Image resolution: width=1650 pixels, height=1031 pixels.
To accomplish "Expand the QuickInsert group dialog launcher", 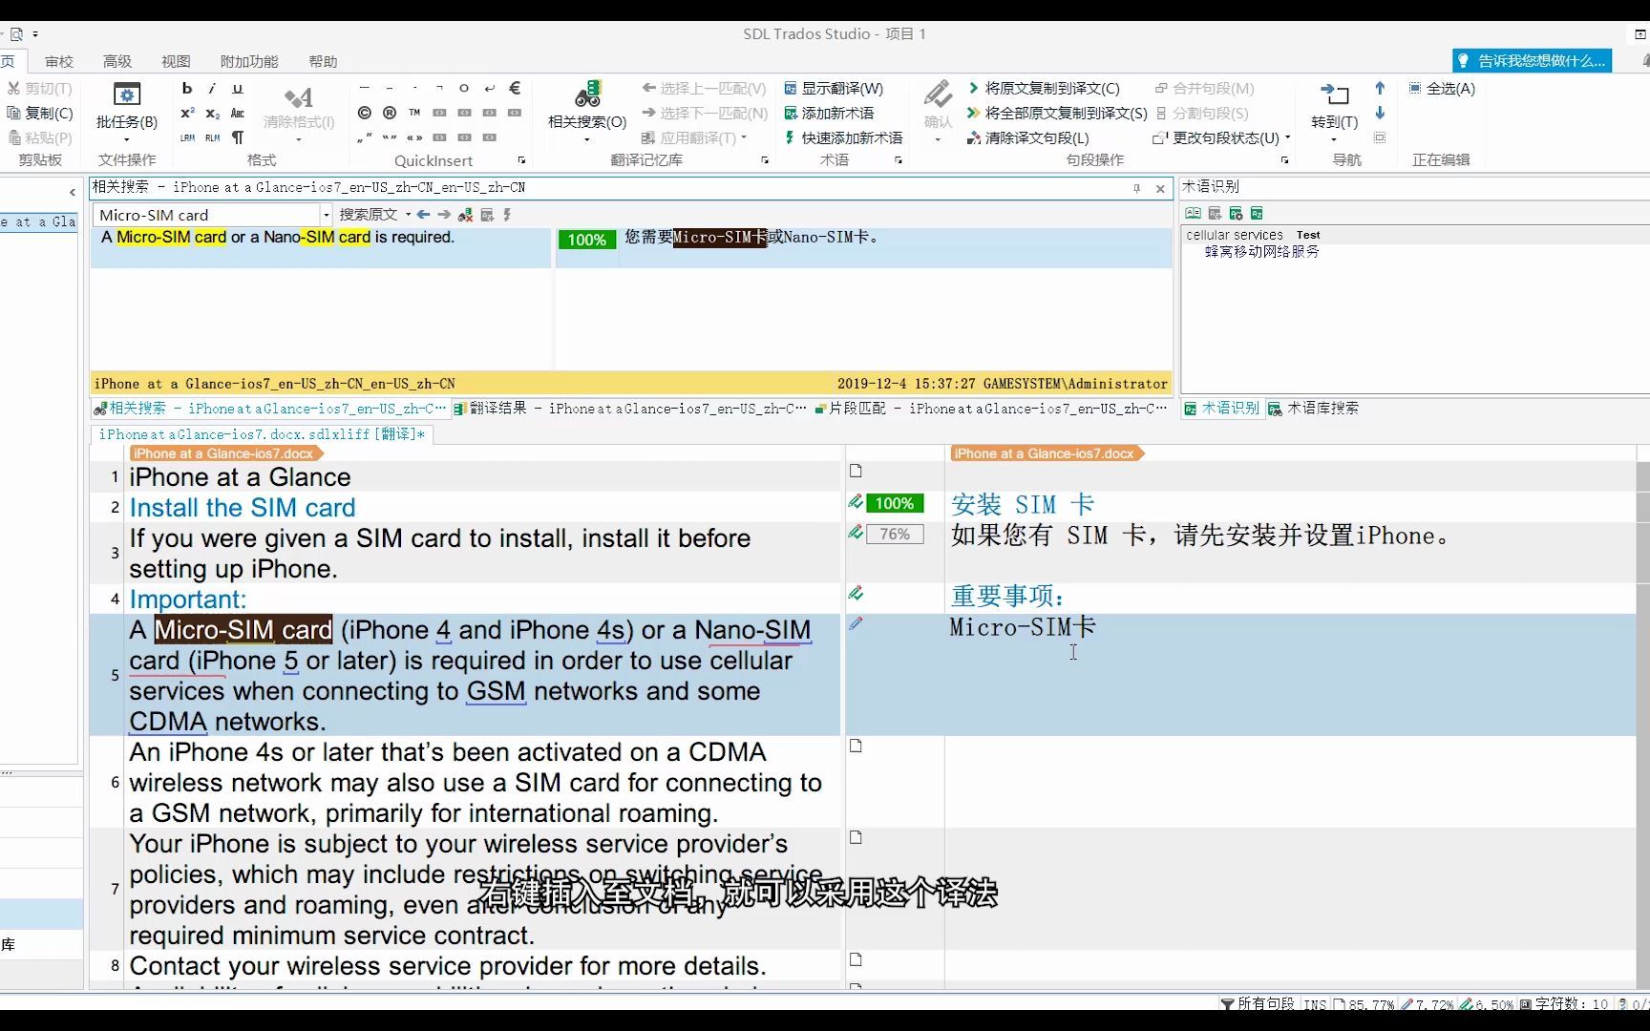I will [521, 160].
